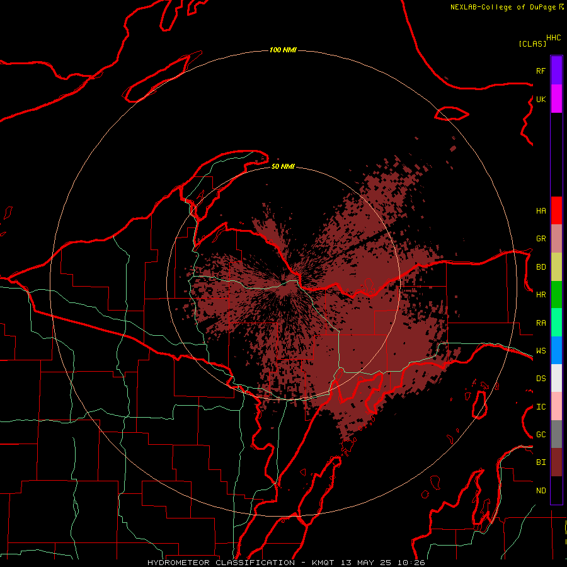This screenshot has height=567, width=567.
Task: Click the BD legend label
Action: click(541, 267)
